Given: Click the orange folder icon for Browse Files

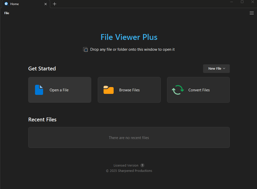Looking at the screenshot, I should tap(109, 90).
